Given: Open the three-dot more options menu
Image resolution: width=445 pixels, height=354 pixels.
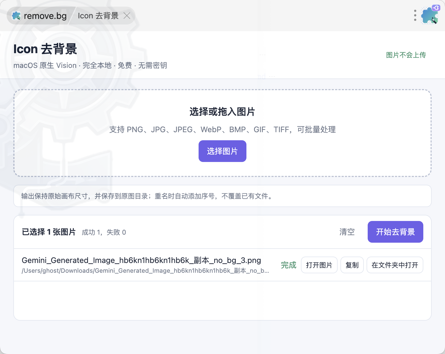Looking at the screenshot, I should pos(415,16).
